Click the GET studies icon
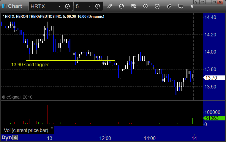Screen dimensions: 226x142 click(x=133, y=6)
